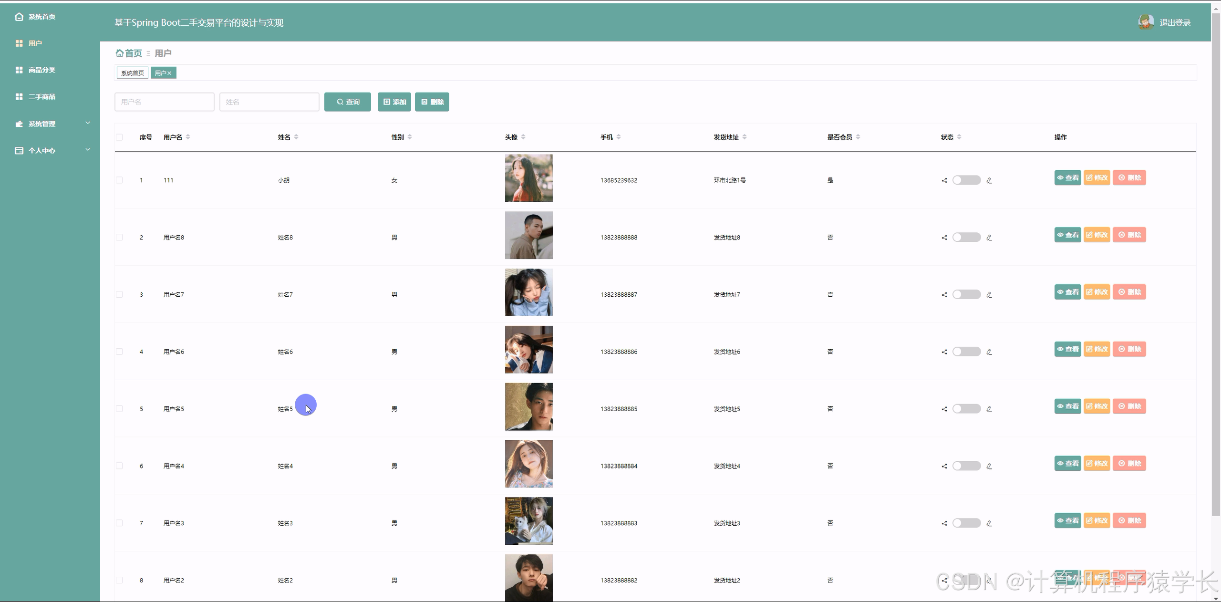The image size is (1221, 602).
Task: Switch to the 系统首页 tab
Action: click(133, 73)
